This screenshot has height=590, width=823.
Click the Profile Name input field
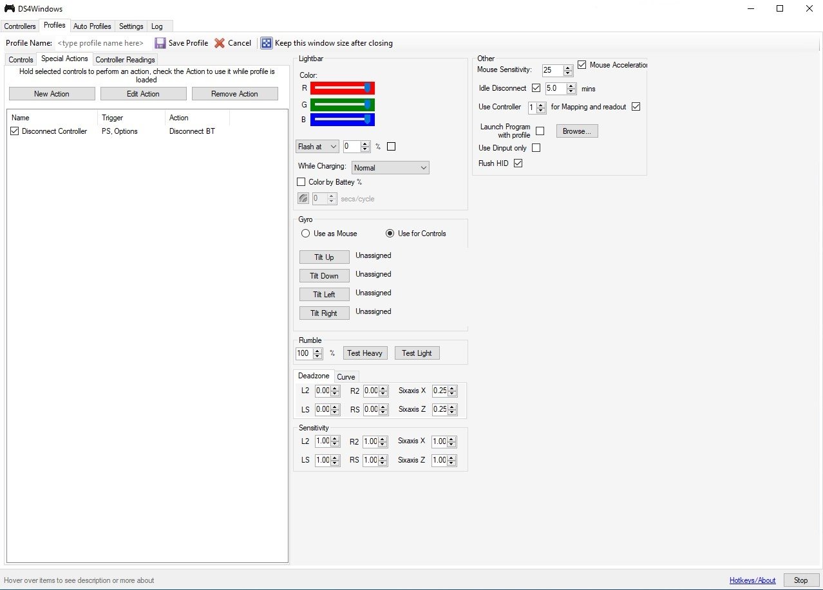pos(103,43)
